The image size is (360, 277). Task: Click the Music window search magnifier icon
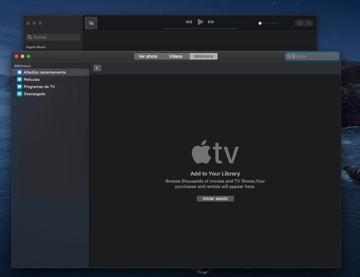pos(30,37)
